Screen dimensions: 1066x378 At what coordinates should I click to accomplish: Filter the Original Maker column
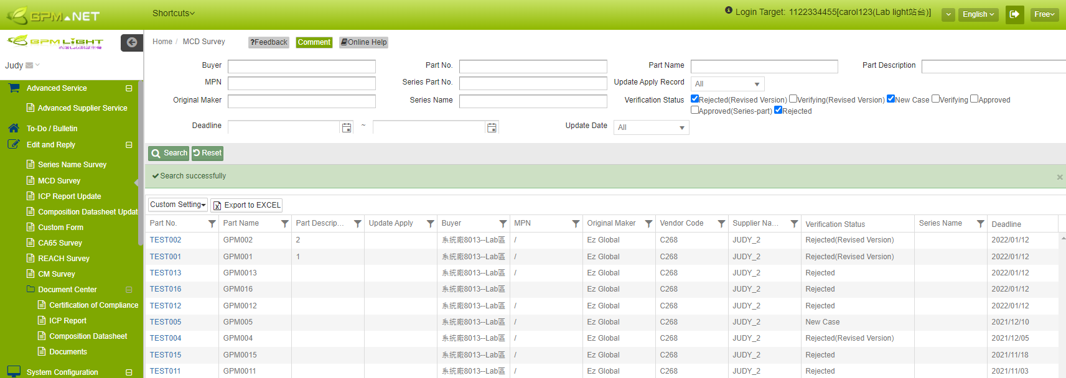(649, 223)
